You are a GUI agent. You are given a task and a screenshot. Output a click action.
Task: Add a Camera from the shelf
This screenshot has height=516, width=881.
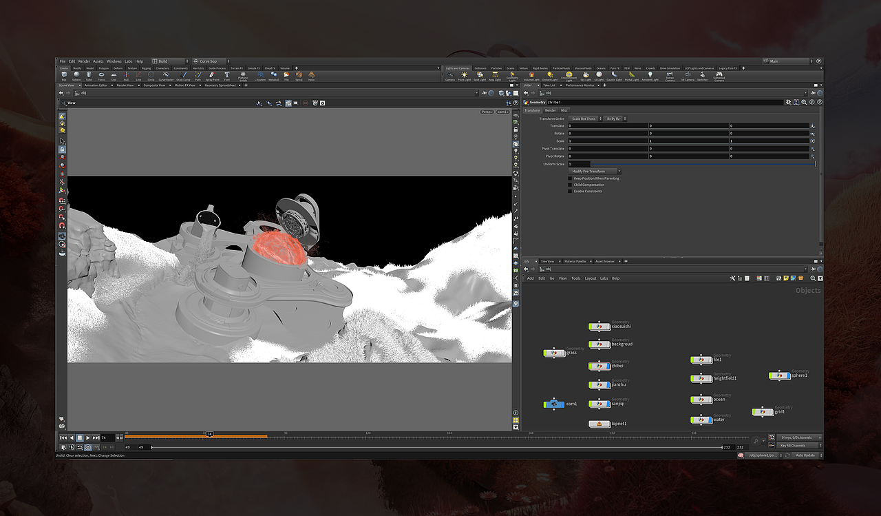click(x=450, y=76)
